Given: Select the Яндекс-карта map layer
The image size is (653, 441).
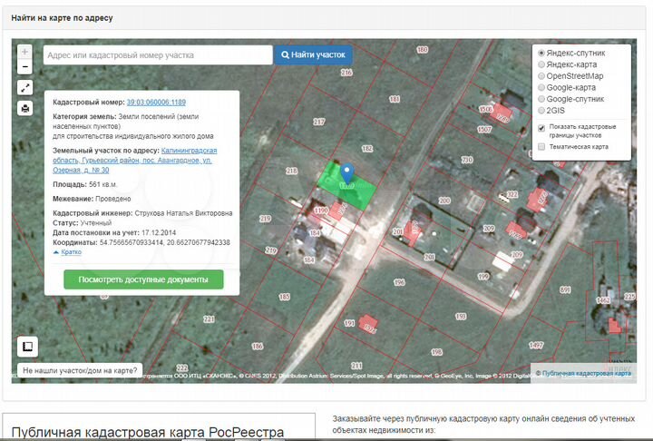Looking at the screenshot, I should click(x=542, y=64).
